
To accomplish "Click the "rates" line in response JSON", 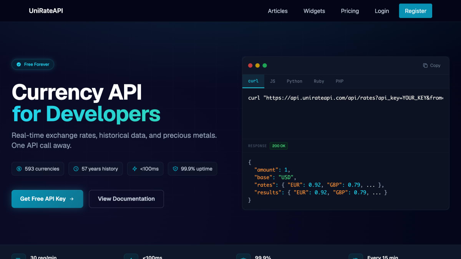I will [319, 185].
